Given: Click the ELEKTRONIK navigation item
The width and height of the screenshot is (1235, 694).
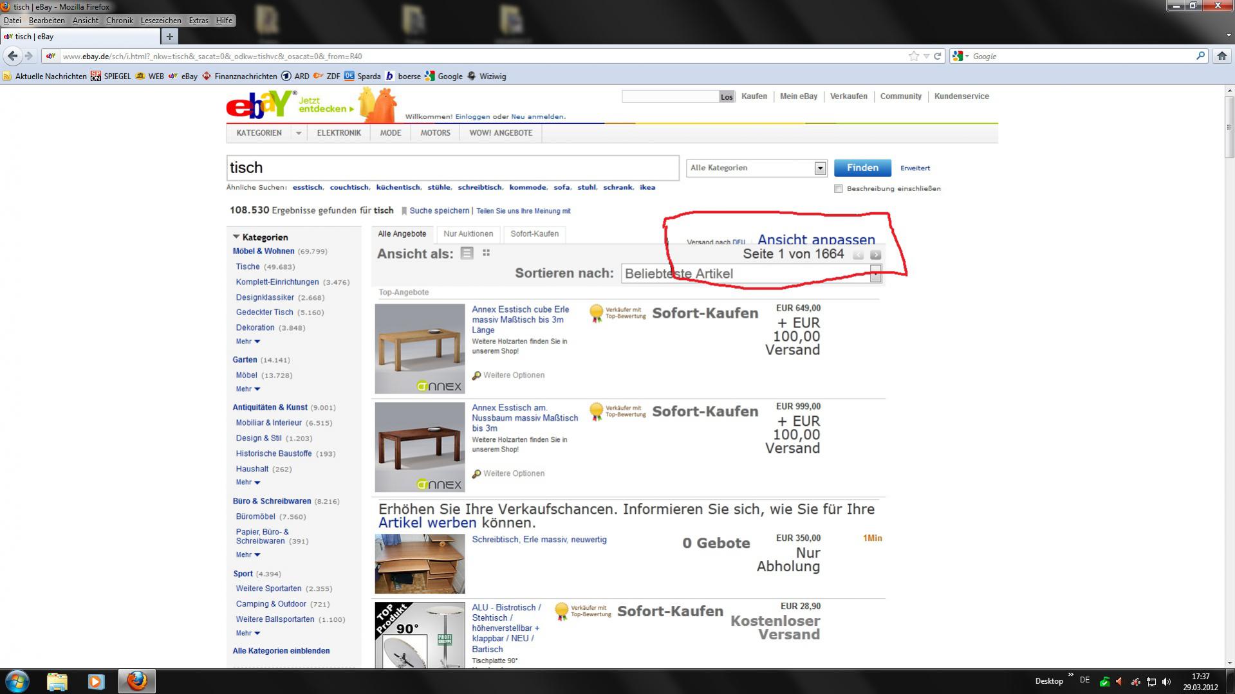Looking at the screenshot, I should coord(339,133).
